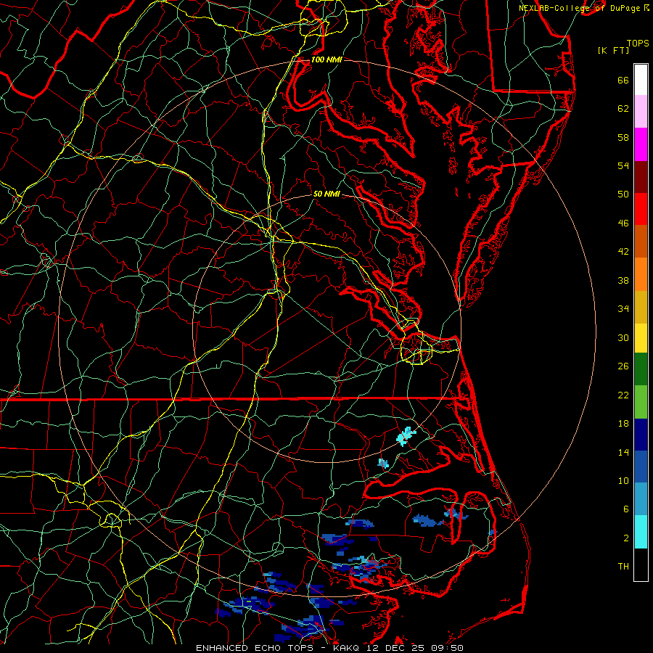Pick the dark maroon legend swatch

point(641,176)
